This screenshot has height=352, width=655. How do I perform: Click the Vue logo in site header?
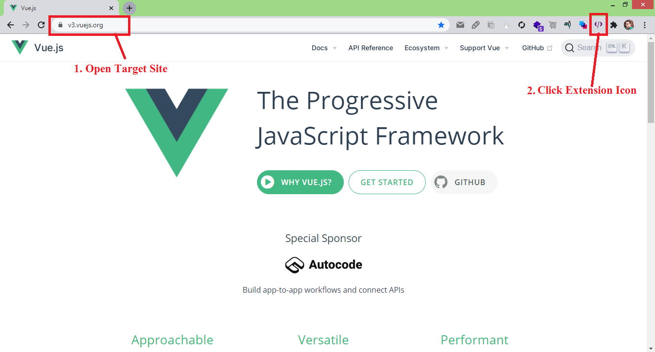tap(20, 47)
